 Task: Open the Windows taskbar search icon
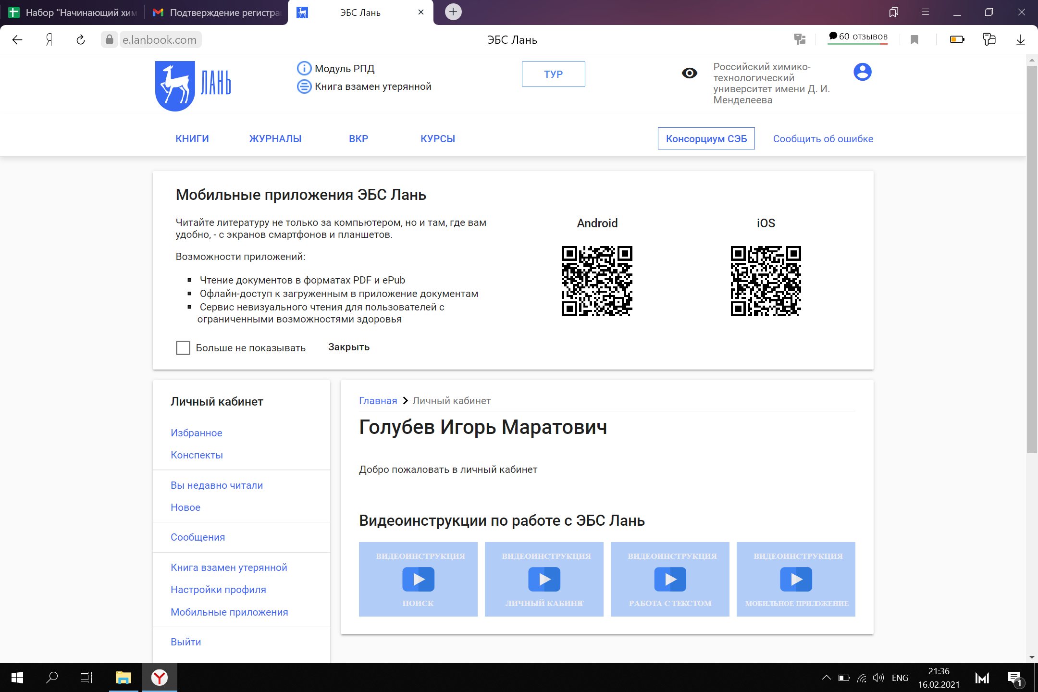pyautogui.click(x=52, y=678)
